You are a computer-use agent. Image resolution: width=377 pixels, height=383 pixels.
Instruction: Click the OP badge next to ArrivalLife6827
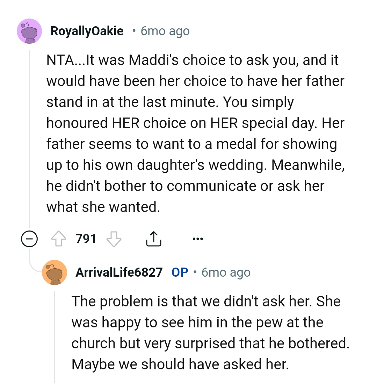[x=181, y=273]
